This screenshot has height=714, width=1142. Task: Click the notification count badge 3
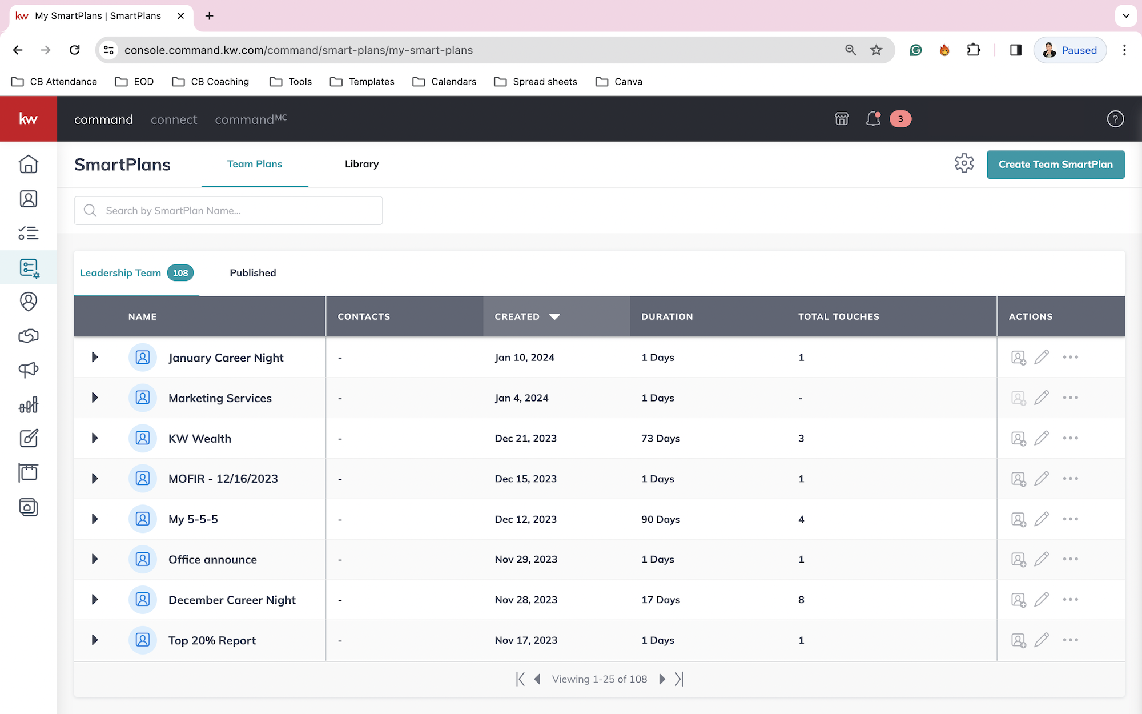[900, 119]
